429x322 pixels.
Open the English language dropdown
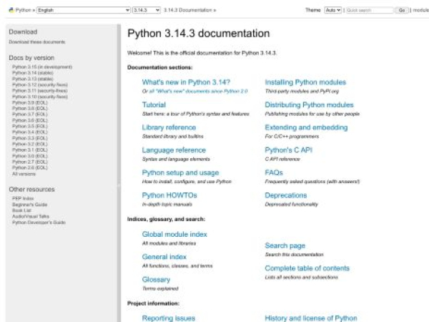coord(84,10)
